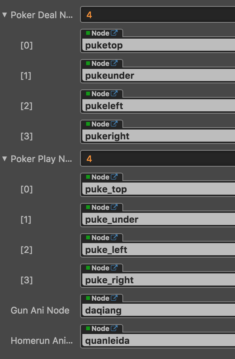Click the puketop node reference field

click(159, 45)
